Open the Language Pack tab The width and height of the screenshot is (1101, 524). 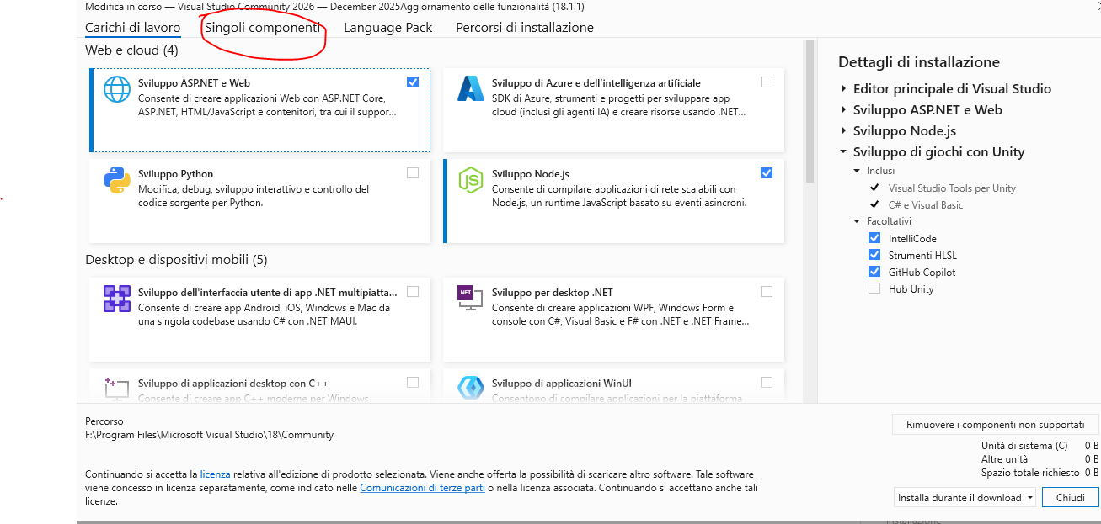[x=387, y=27]
